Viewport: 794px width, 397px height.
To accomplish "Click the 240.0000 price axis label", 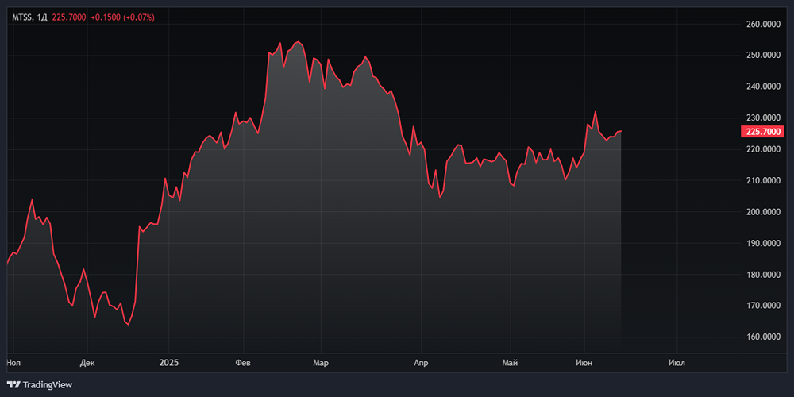I will pos(764,87).
